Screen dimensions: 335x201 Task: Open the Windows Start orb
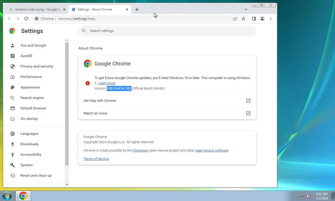pos(7,196)
